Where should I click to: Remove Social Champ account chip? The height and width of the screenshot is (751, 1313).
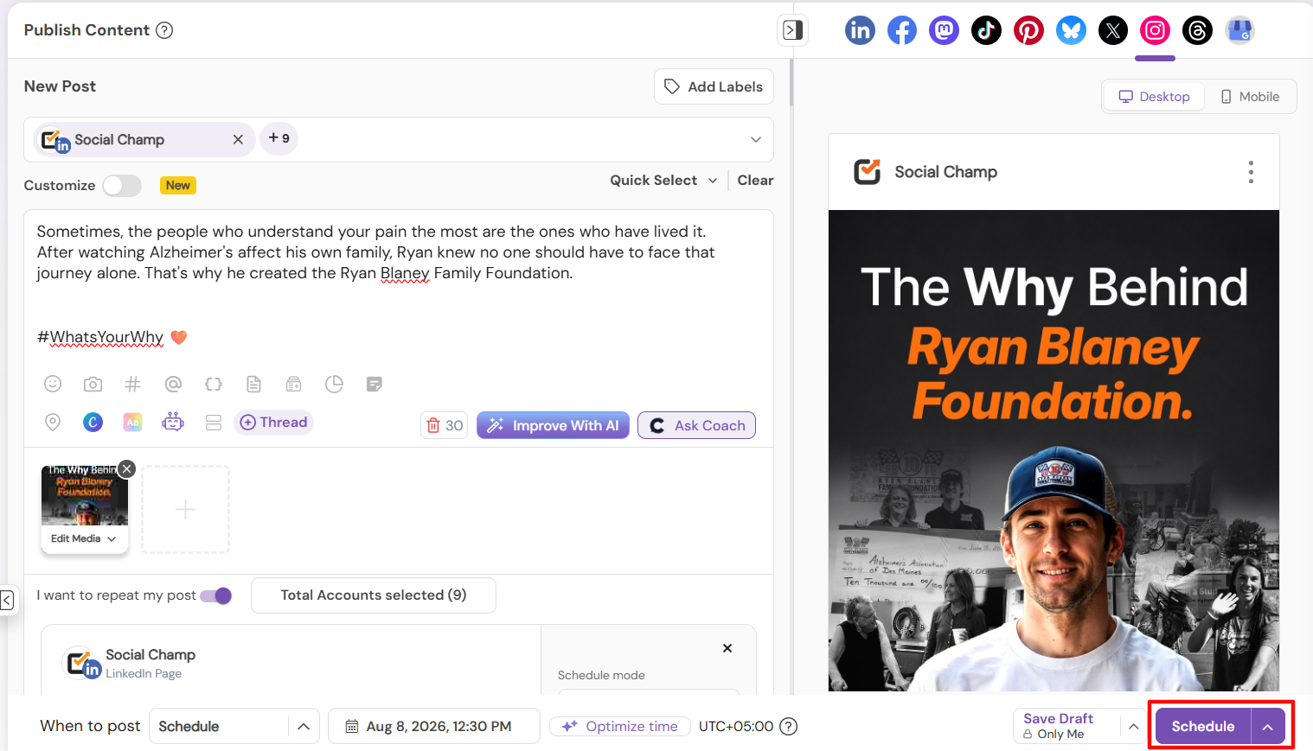click(x=238, y=139)
